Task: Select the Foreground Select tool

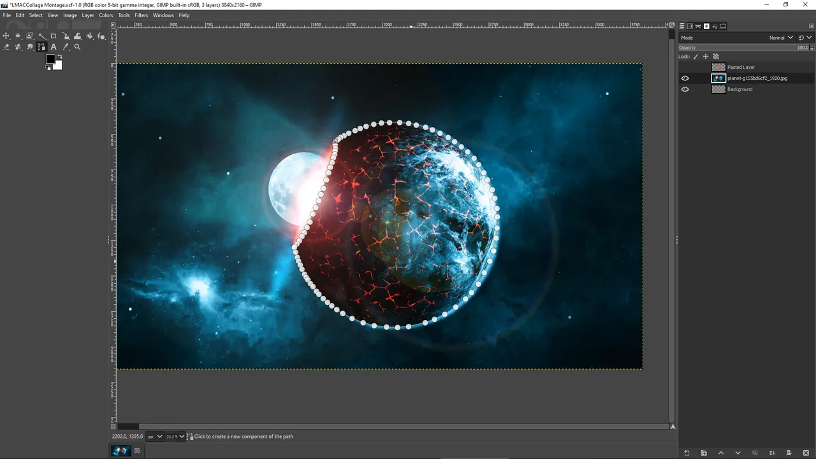Action: click(29, 36)
